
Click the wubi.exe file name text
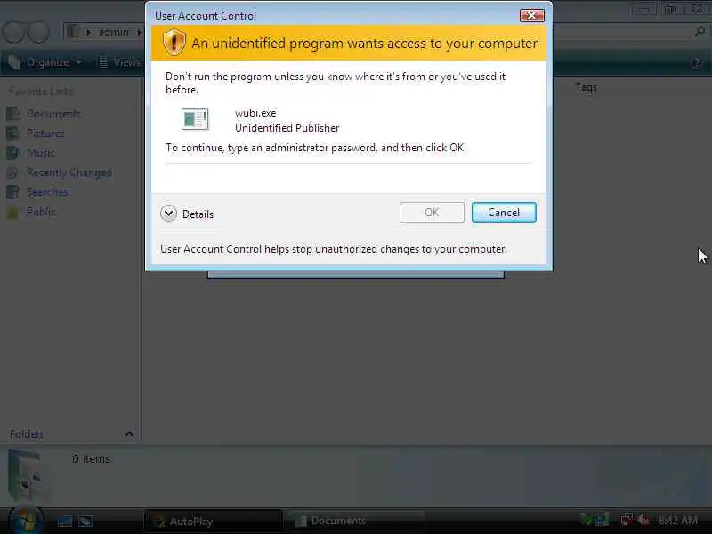255,113
